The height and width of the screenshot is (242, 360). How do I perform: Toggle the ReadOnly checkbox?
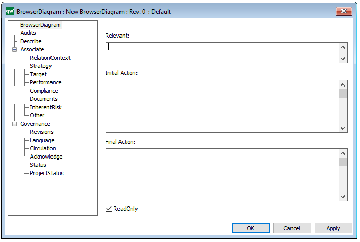pyautogui.click(x=109, y=208)
